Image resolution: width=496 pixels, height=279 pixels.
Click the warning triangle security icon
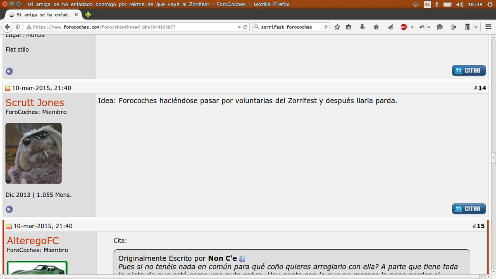click(x=29, y=27)
